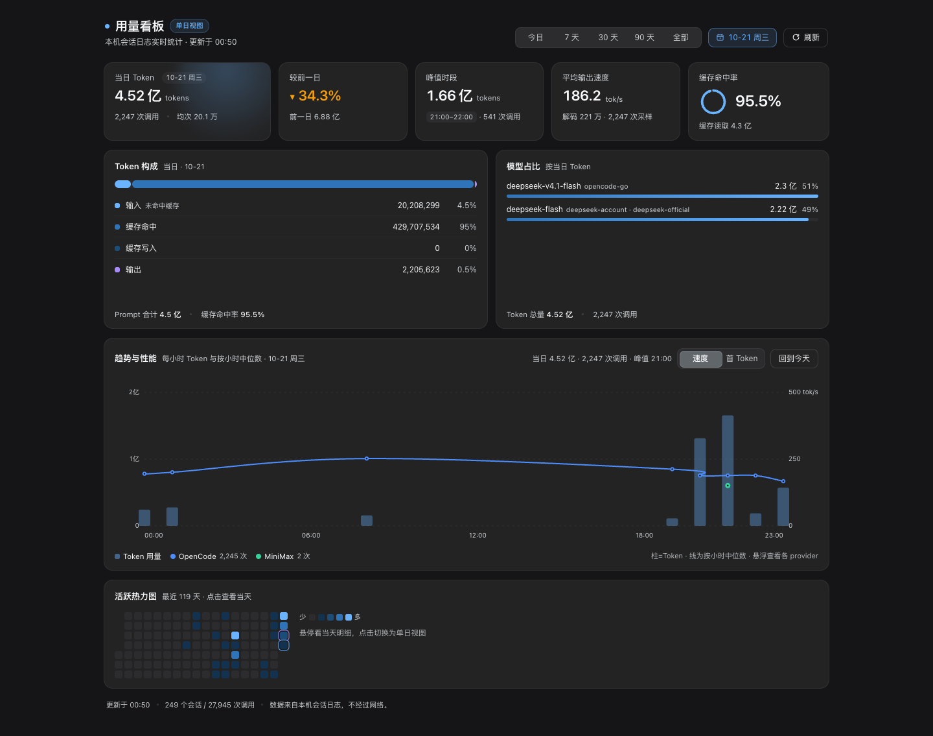Click the chart bar at 23:00
Screen dimensions: 933x736
pyautogui.click(x=783, y=506)
